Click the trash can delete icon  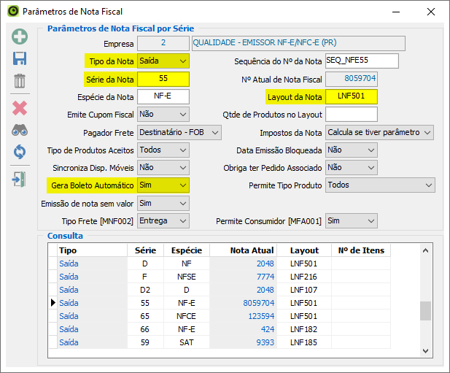pos(20,81)
